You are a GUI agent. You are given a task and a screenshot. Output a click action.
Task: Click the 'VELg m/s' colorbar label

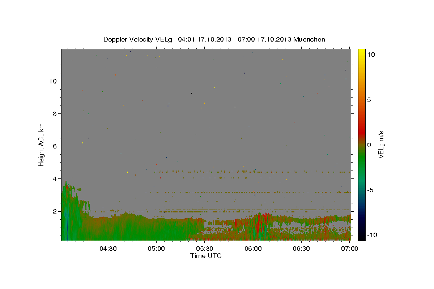[381, 144]
